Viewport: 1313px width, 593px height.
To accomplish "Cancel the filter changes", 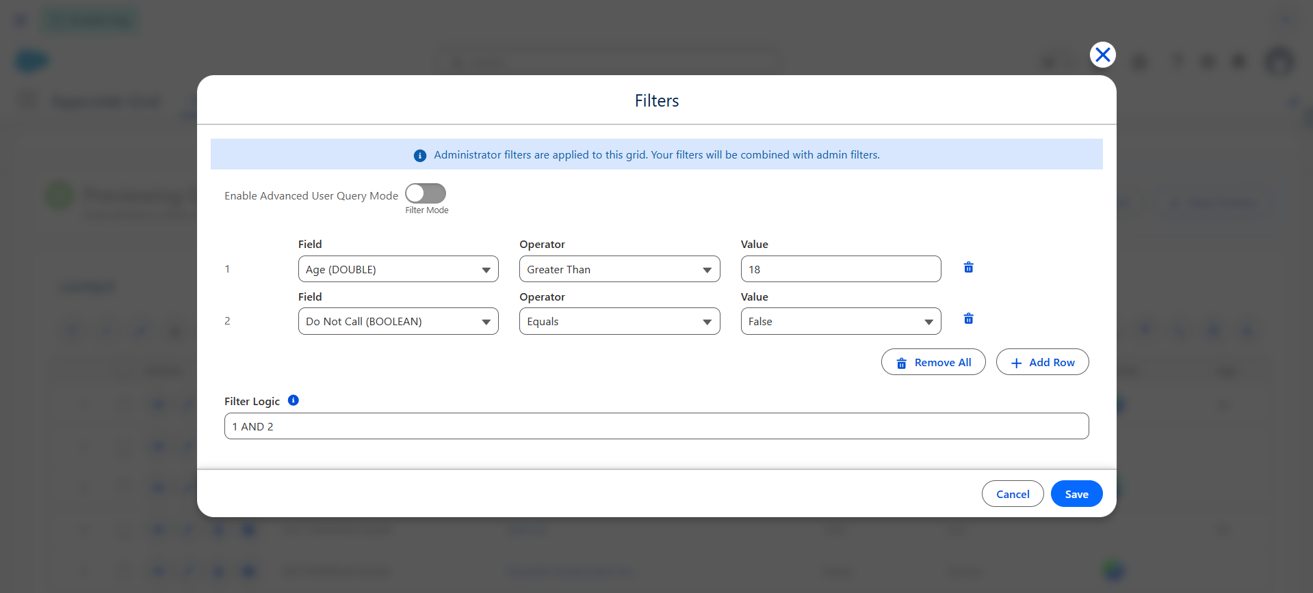I will click(1013, 494).
